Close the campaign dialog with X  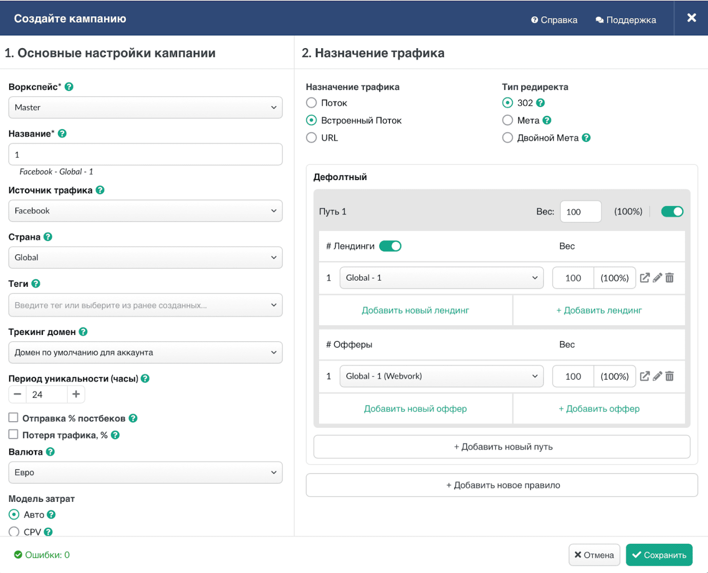pyautogui.click(x=692, y=18)
